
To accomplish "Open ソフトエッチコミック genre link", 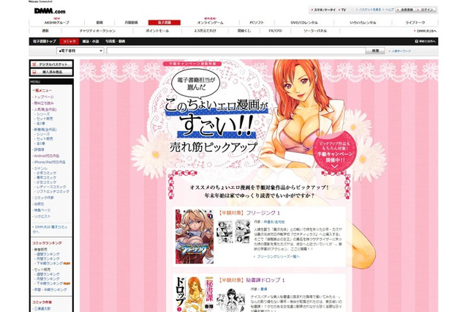I will click(x=53, y=191).
